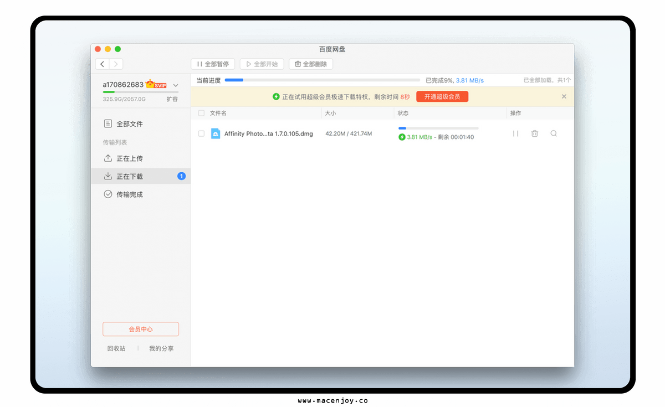The height and width of the screenshot is (407, 665).
Task: Click the 传输列表 section label
Action: click(115, 142)
